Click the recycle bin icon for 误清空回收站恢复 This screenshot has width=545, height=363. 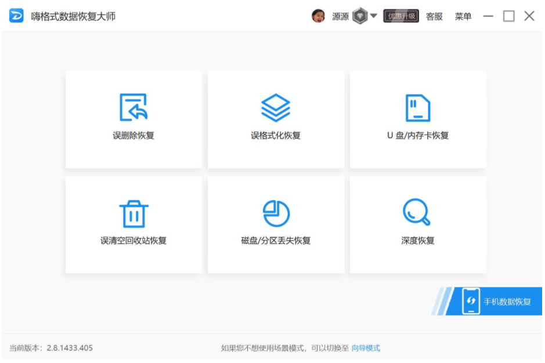[x=133, y=213]
